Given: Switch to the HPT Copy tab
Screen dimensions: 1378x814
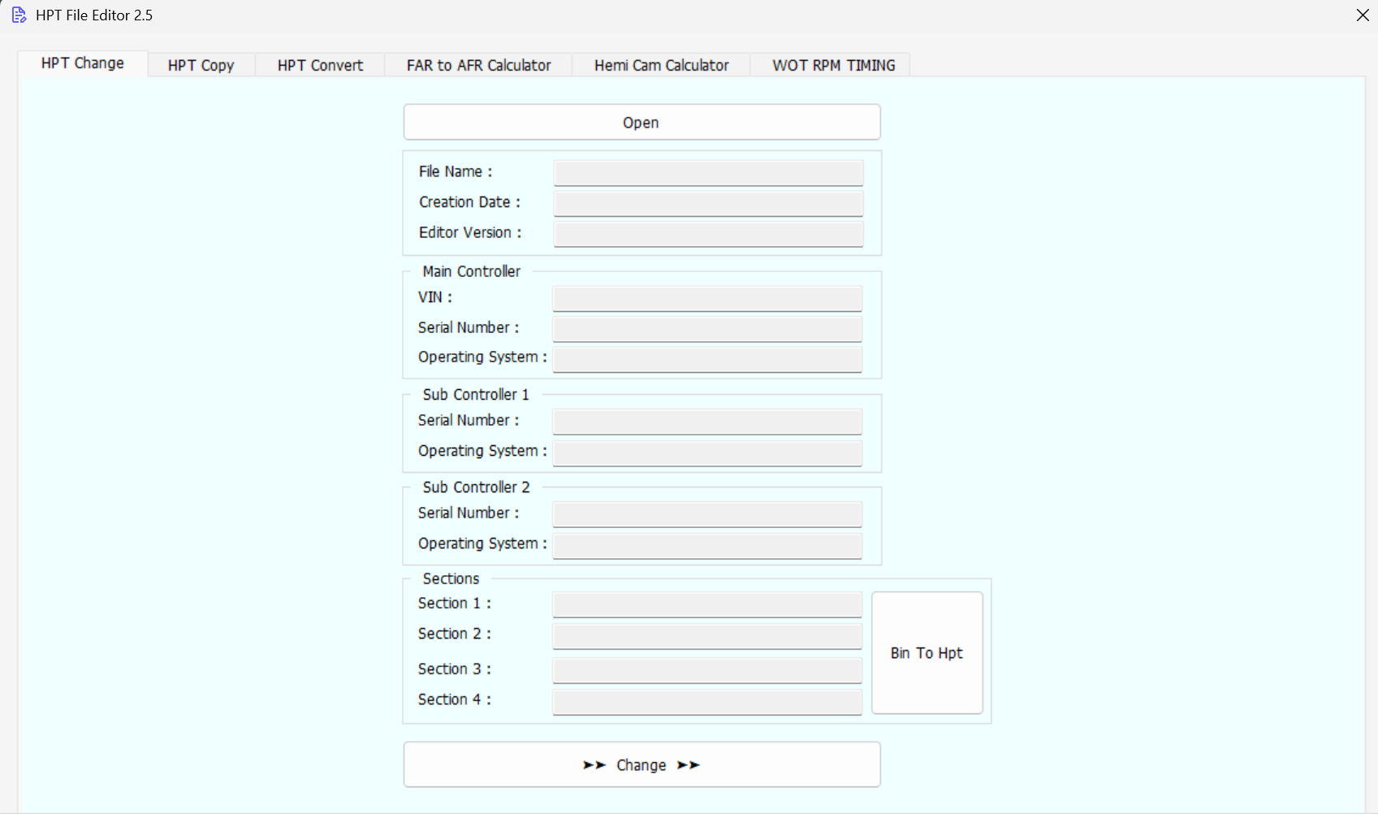Looking at the screenshot, I should pos(201,65).
